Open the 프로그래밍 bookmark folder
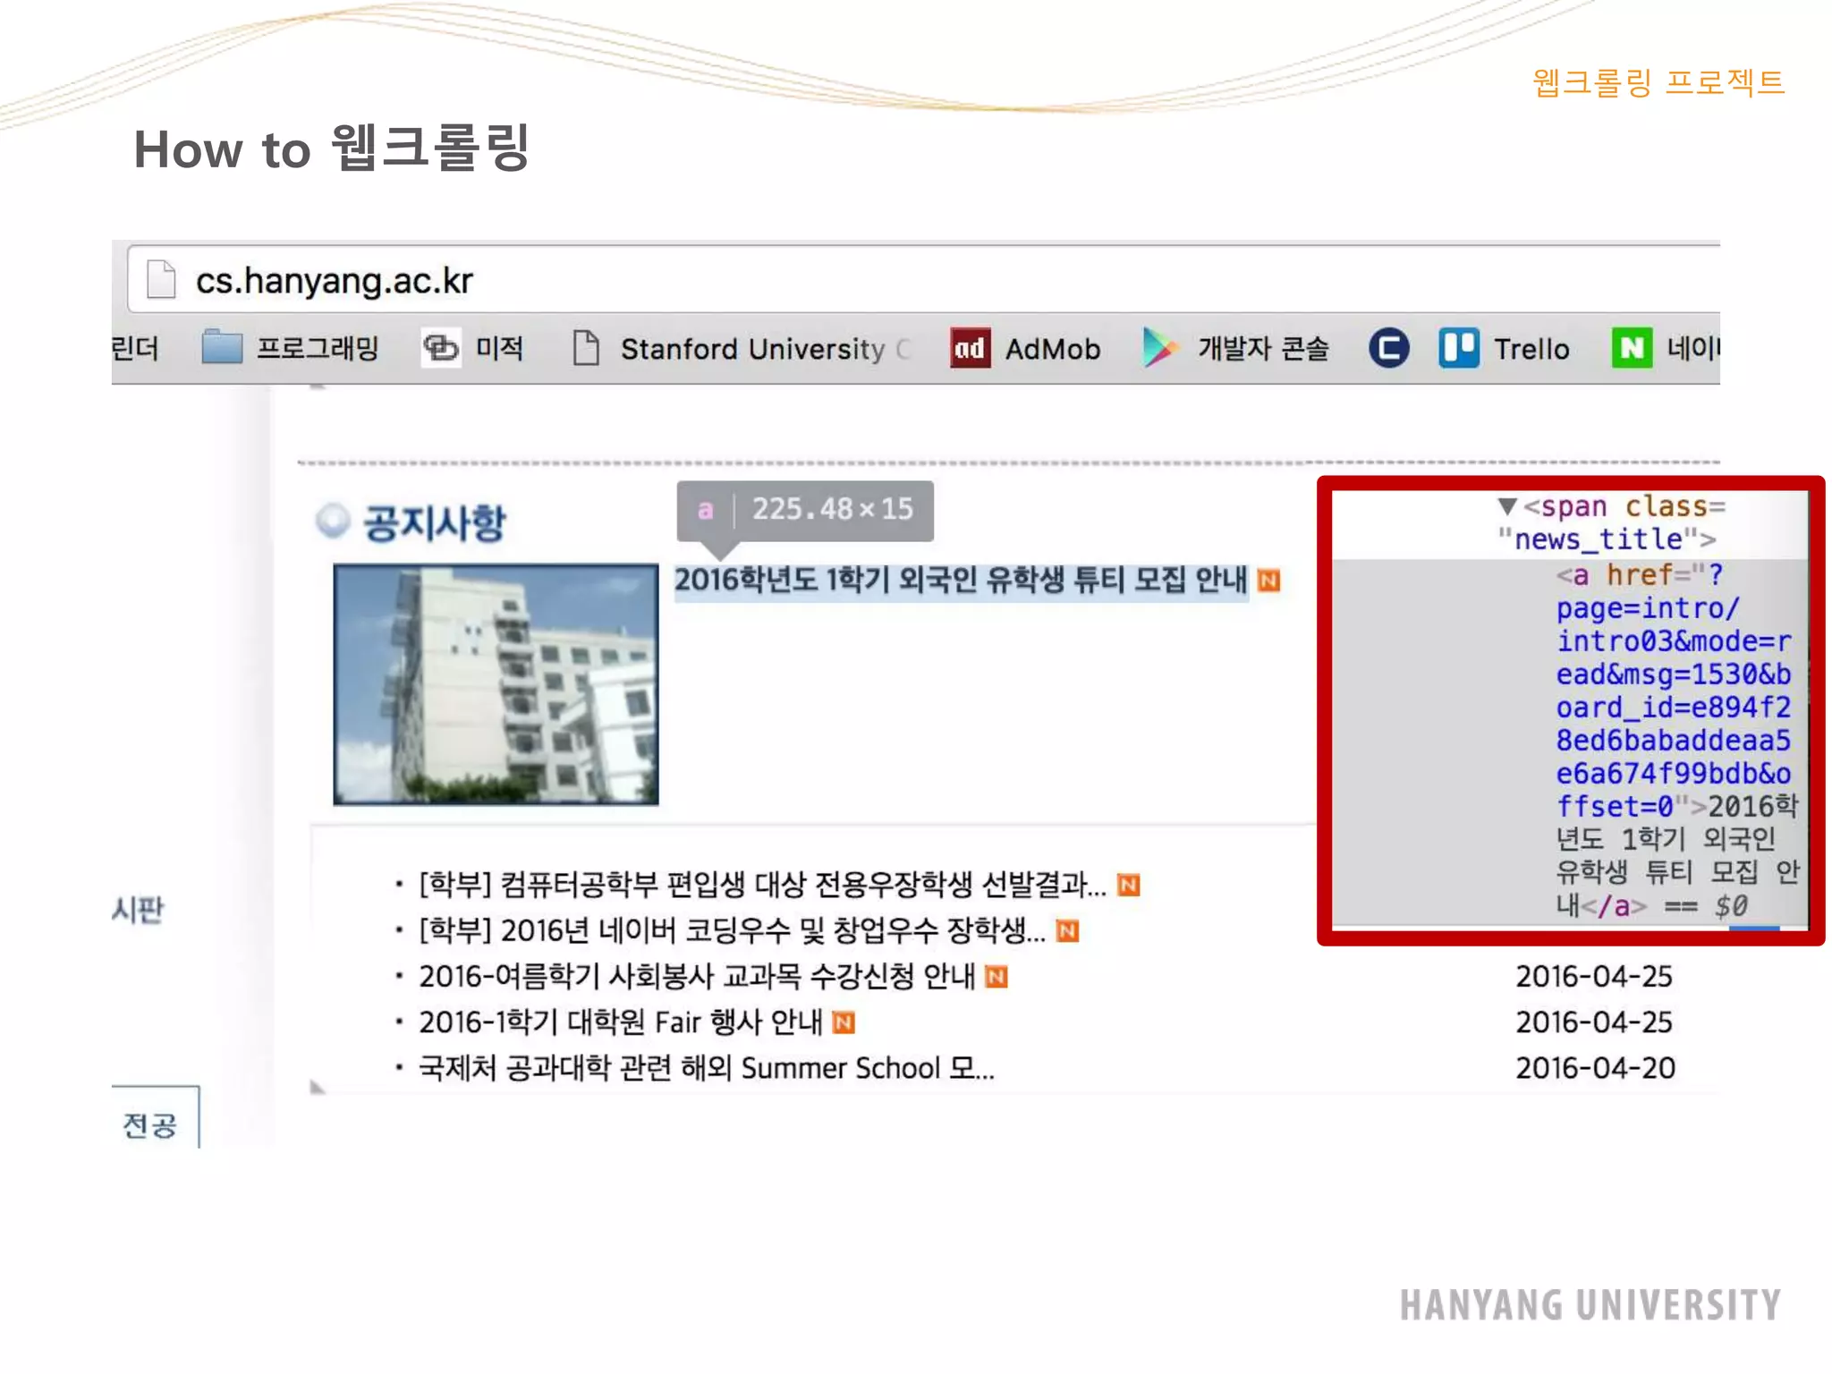Image resolution: width=1832 pixels, height=1374 pixels. [x=291, y=348]
